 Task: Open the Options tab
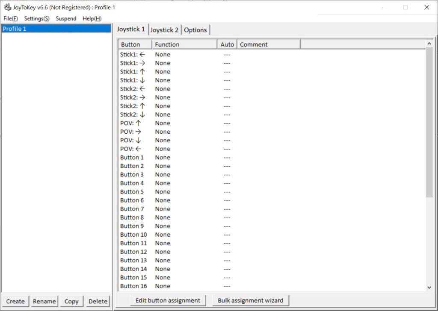click(x=195, y=30)
